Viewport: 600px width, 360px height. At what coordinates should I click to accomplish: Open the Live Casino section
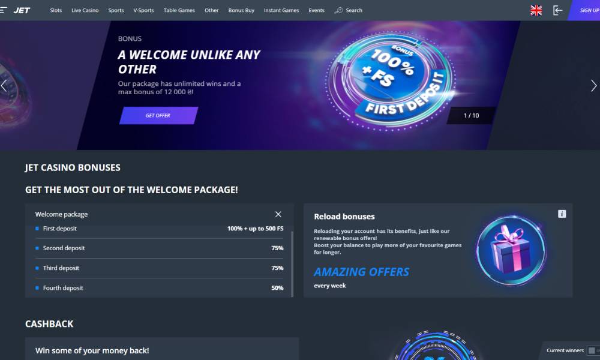pyautogui.click(x=85, y=10)
